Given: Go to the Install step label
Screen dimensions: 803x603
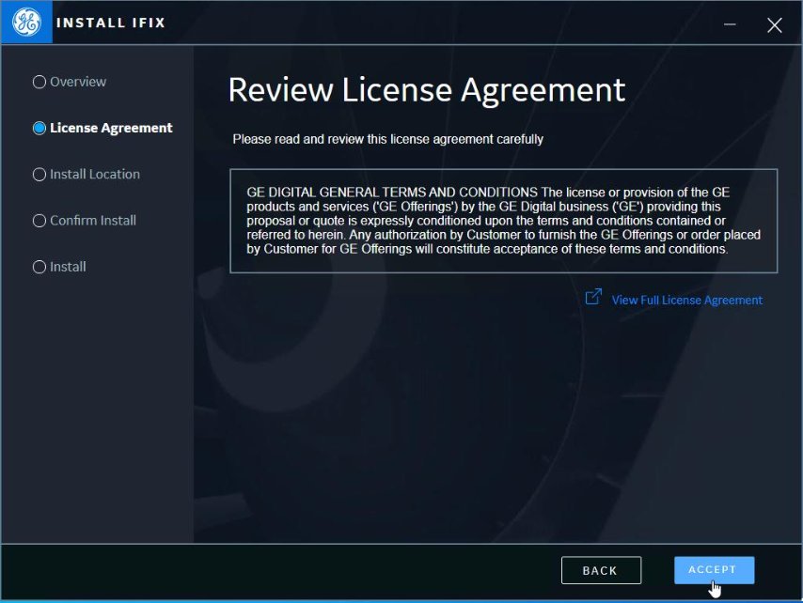Looking at the screenshot, I should tap(68, 267).
